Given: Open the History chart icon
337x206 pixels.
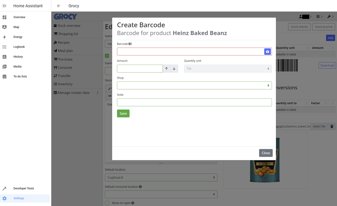Looking at the screenshot, I should [x=4, y=57].
